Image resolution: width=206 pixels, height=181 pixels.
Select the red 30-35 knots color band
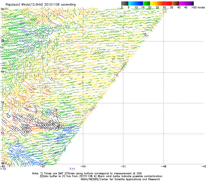pyautogui.click(x=168, y=3)
